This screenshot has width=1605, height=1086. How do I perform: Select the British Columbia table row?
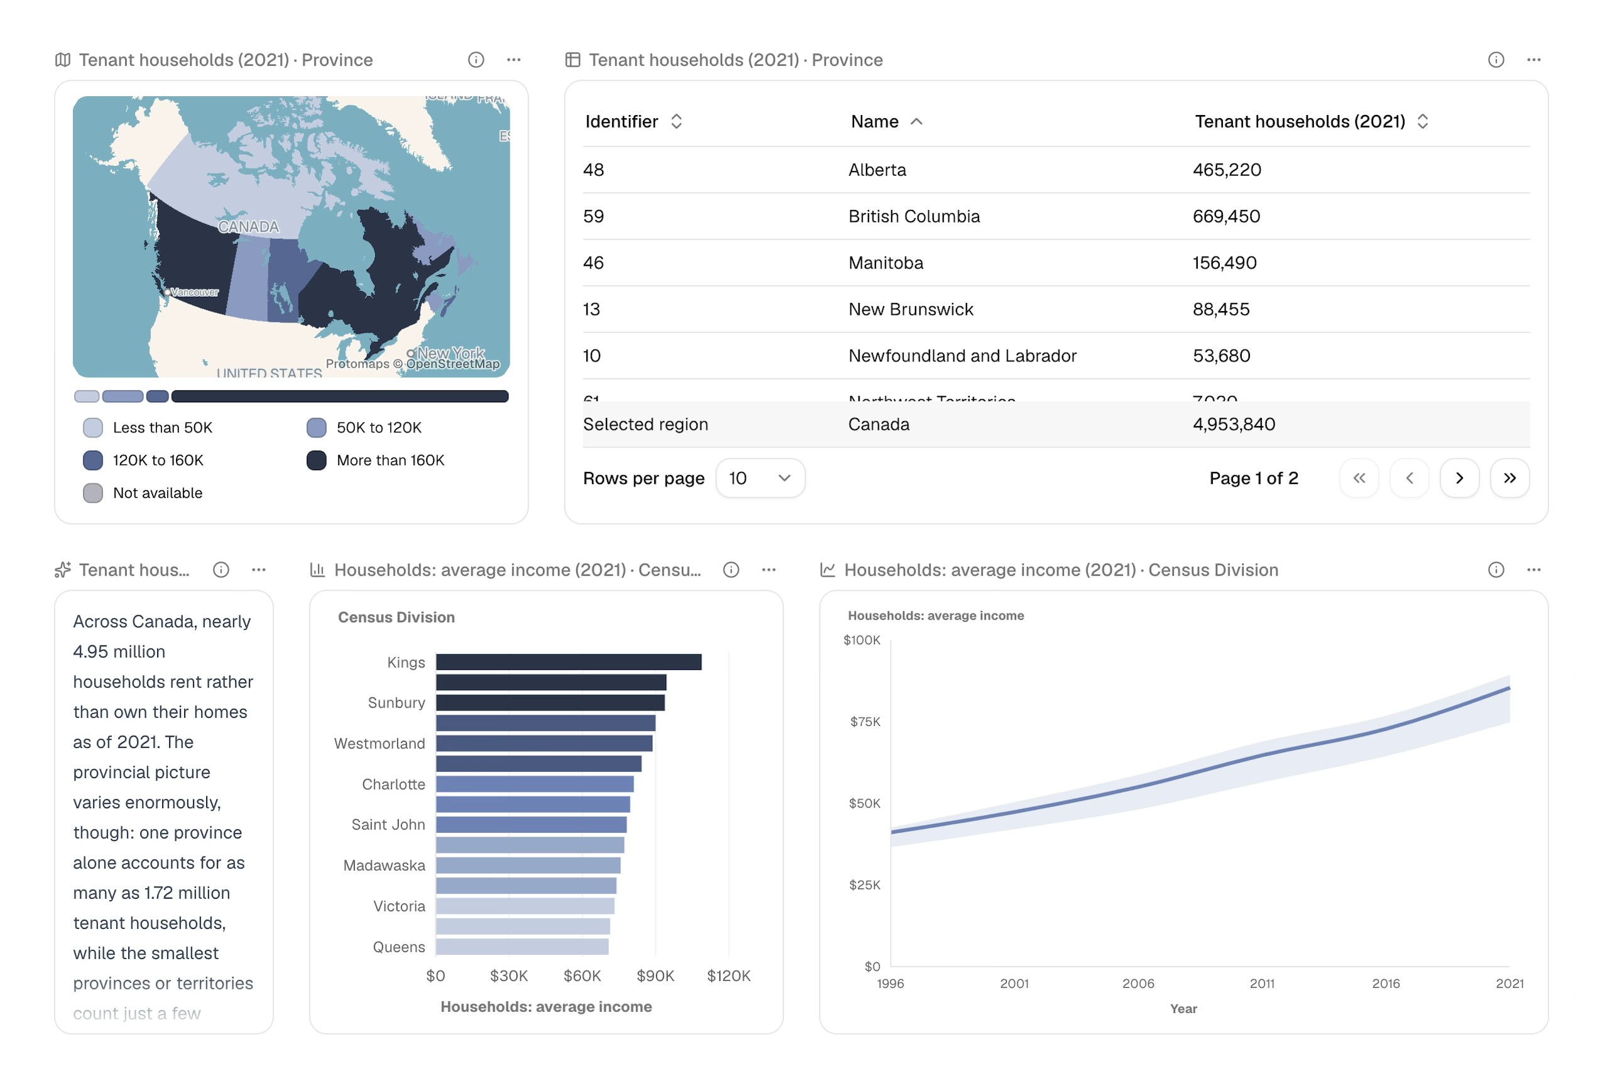click(x=1056, y=216)
